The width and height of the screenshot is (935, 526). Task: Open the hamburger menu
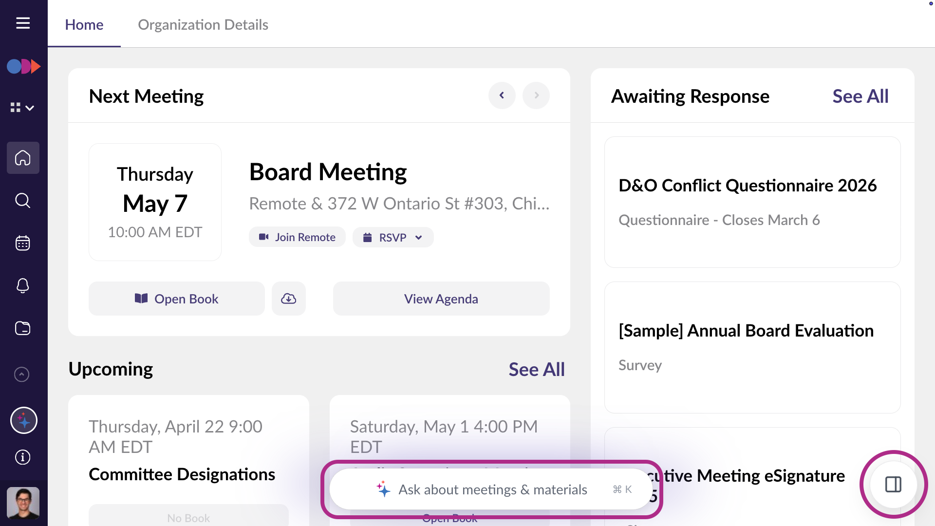23,23
